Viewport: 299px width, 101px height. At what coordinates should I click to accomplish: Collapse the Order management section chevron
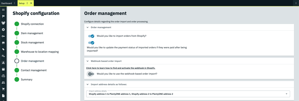click(x=87, y=27)
